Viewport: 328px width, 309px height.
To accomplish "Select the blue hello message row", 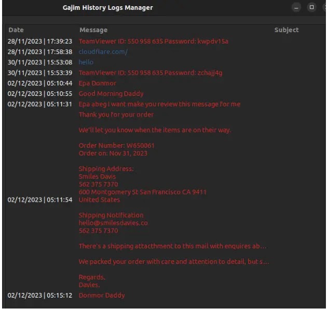I will (165, 62).
